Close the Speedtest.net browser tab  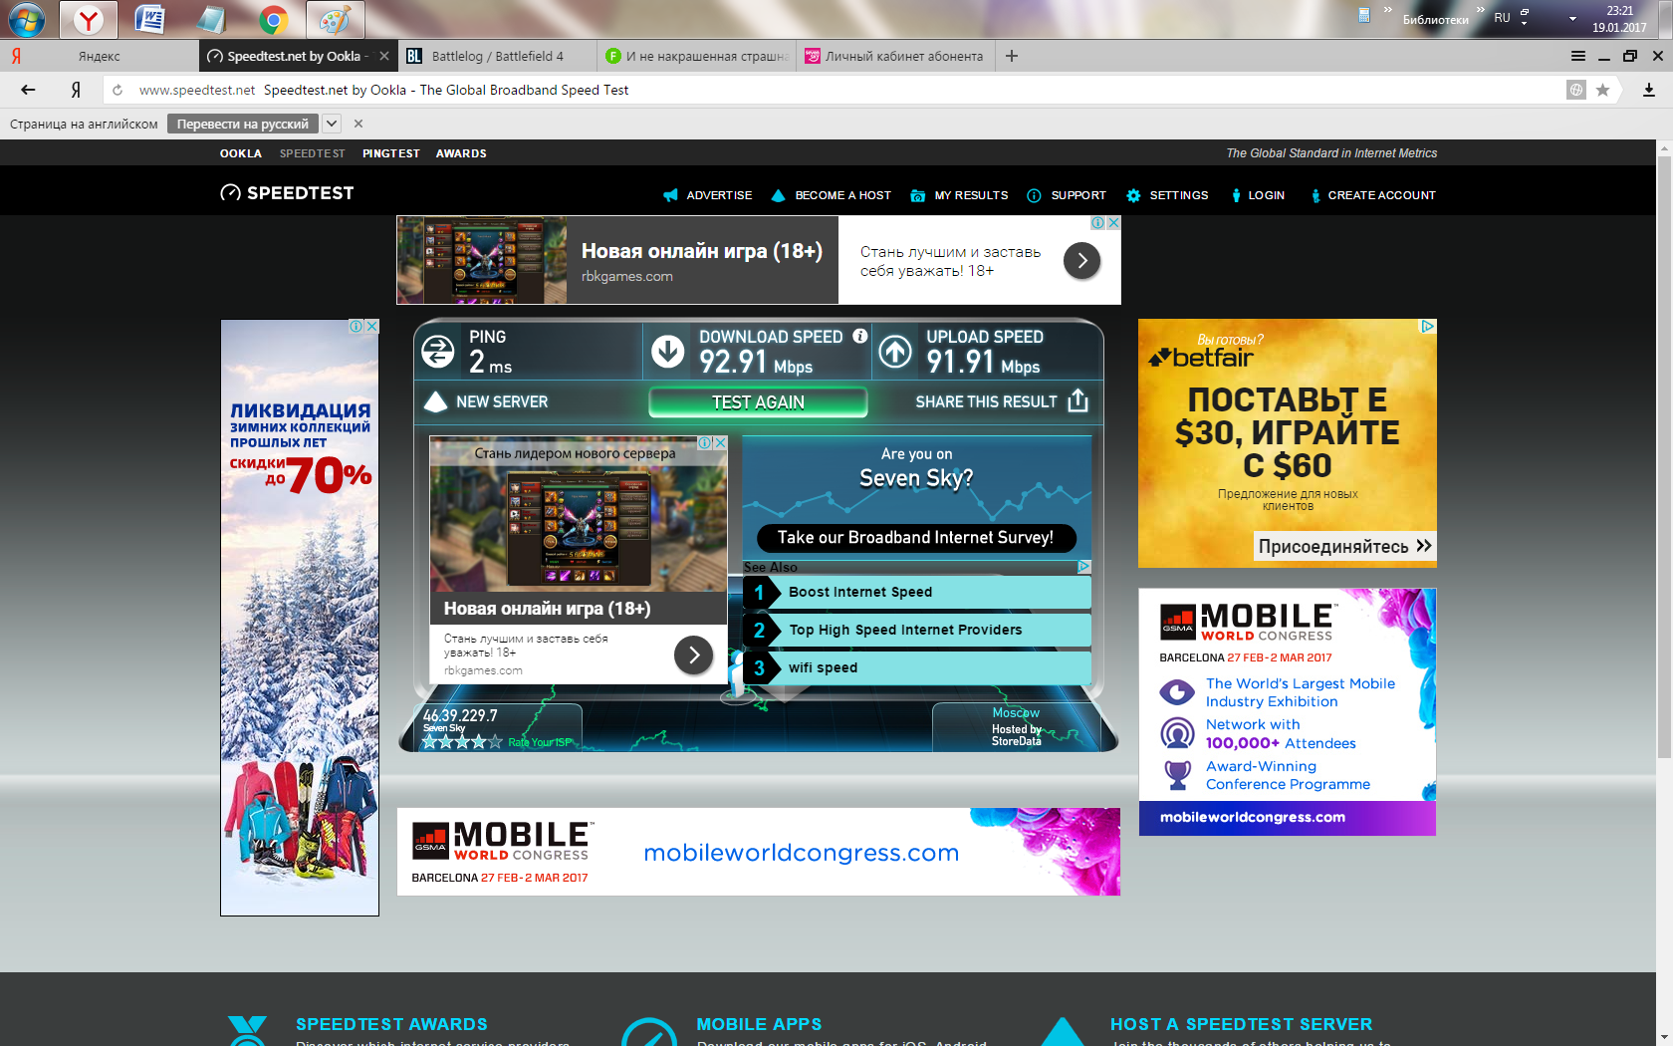pyautogui.click(x=384, y=56)
